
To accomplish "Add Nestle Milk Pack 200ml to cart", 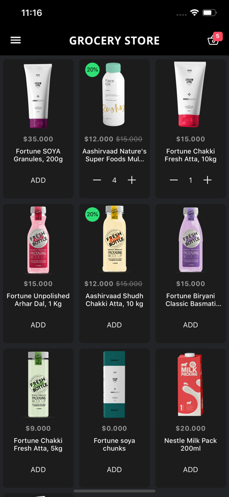I will click(191, 470).
